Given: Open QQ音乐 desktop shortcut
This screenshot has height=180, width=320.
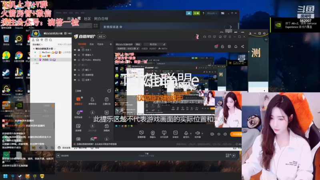Looking at the screenshot, I should pyautogui.click(x=6, y=57).
